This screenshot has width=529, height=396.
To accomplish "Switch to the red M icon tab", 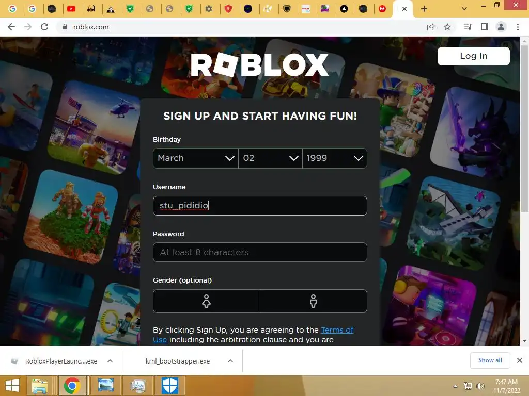I will [x=382, y=9].
